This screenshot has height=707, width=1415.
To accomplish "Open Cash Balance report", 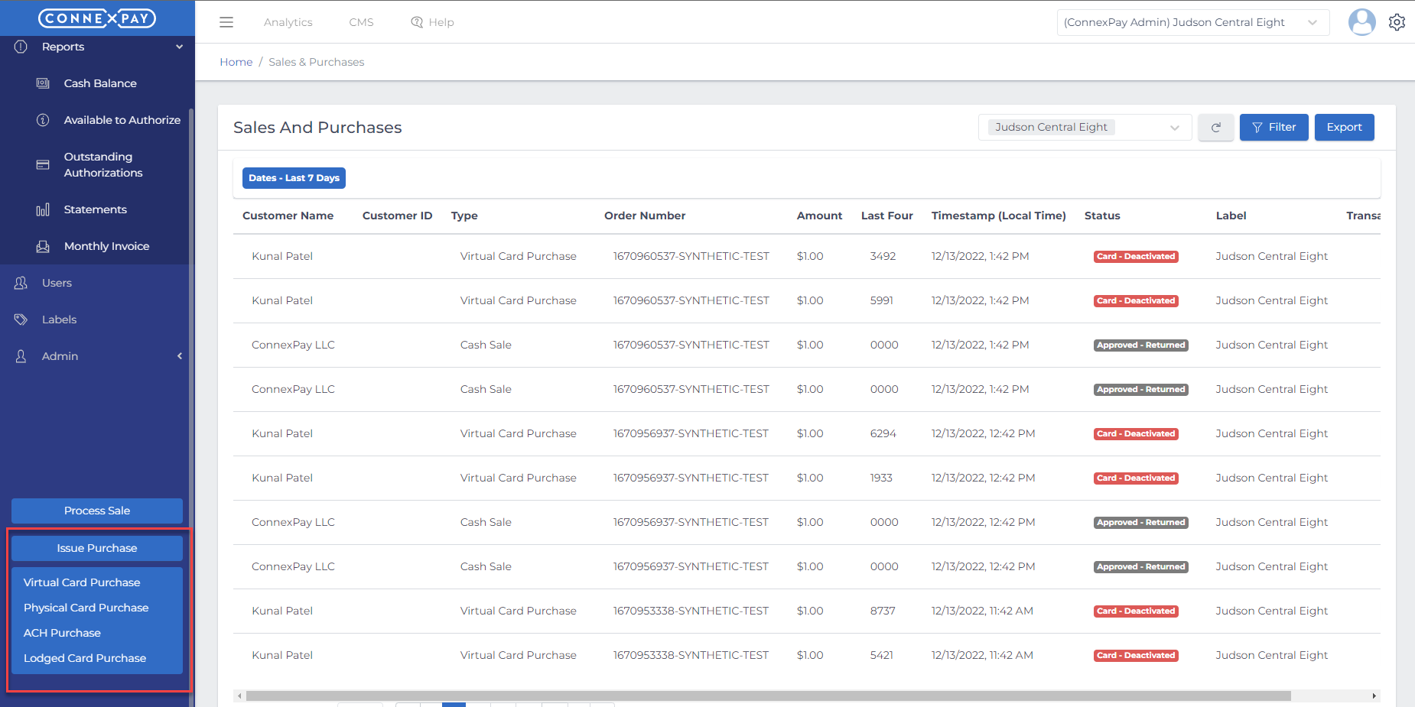I will (100, 83).
